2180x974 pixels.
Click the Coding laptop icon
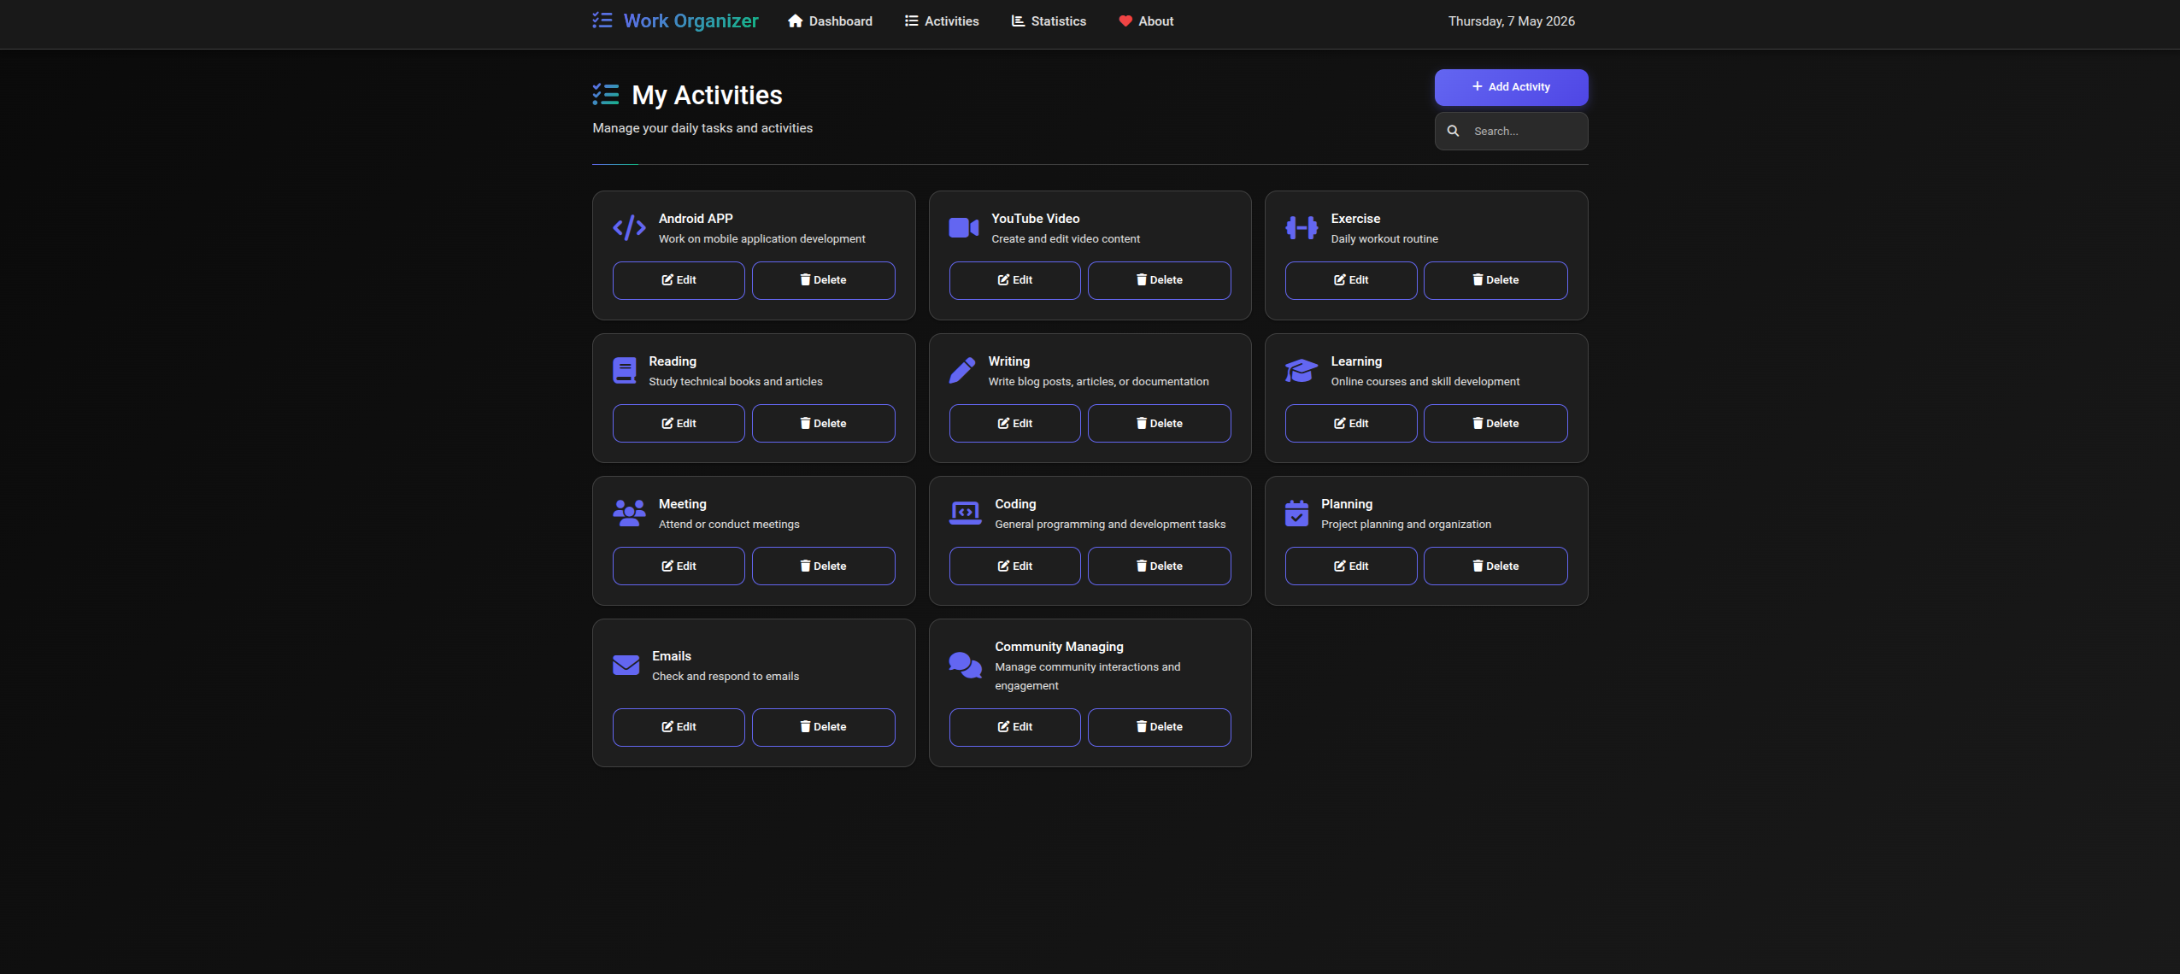(x=966, y=513)
